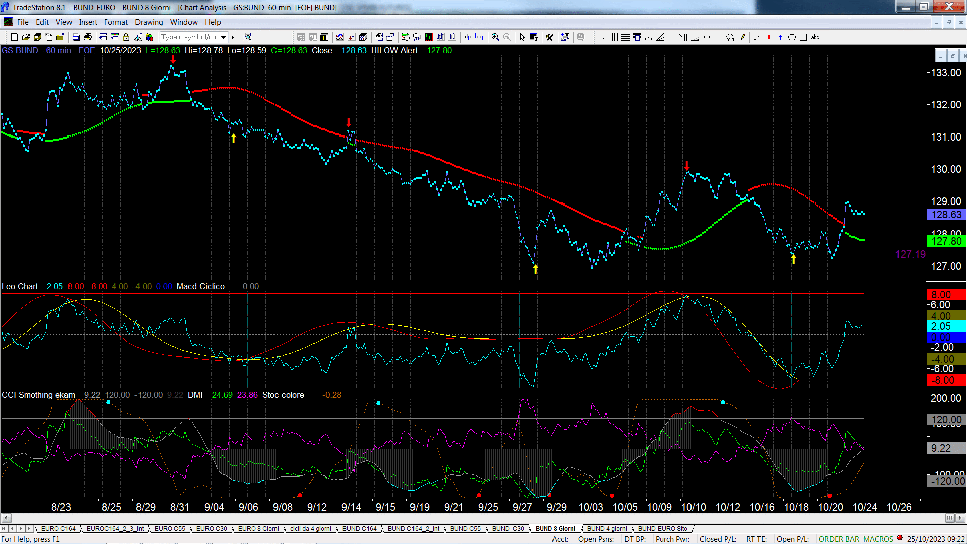Switch to the EURO C164 workspace tab

(x=58, y=529)
